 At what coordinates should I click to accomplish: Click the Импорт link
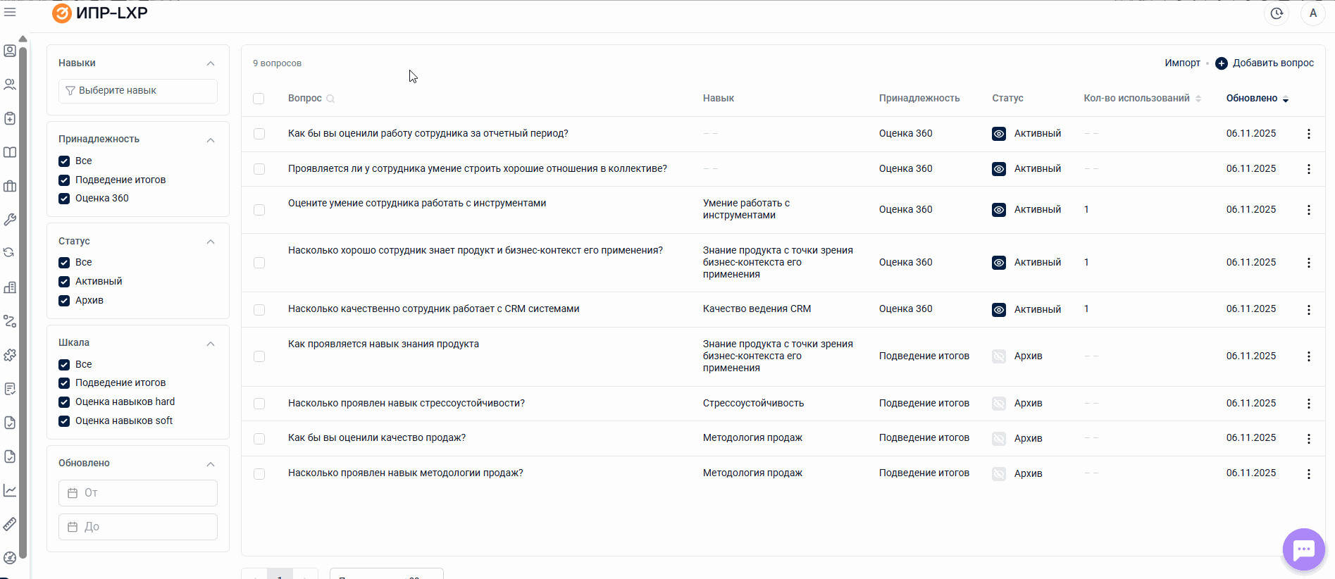[x=1181, y=63]
